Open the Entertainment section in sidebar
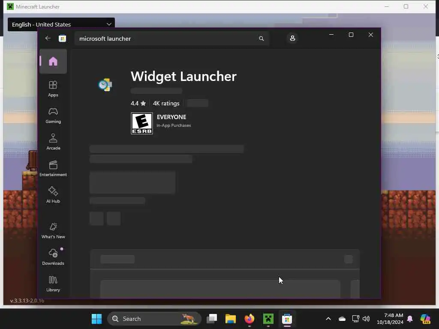Image resolution: width=439 pixels, height=329 pixels. point(53,169)
